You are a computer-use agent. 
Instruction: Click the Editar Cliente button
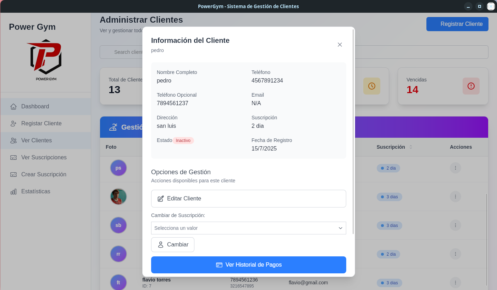click(249, 199)
